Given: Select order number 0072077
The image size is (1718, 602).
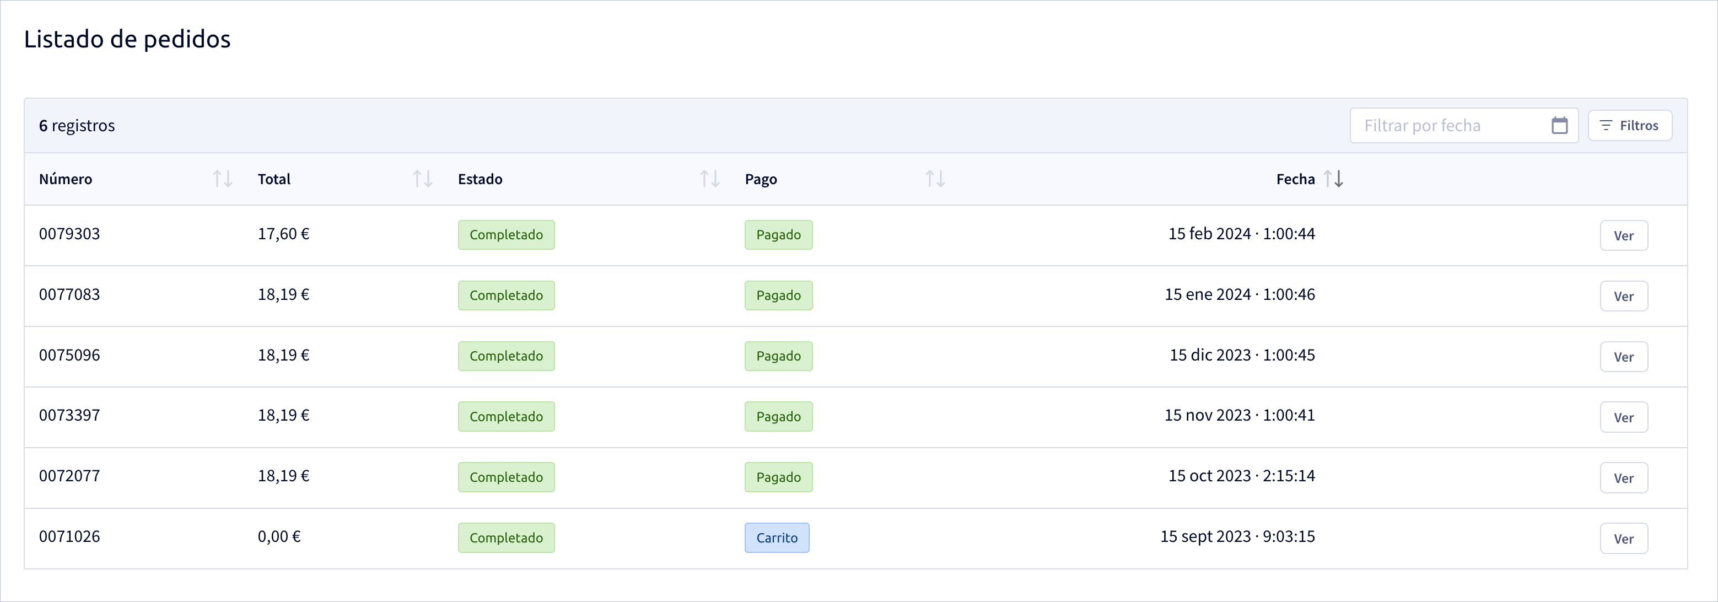Looking at the screenshot, I should [69, 476].
